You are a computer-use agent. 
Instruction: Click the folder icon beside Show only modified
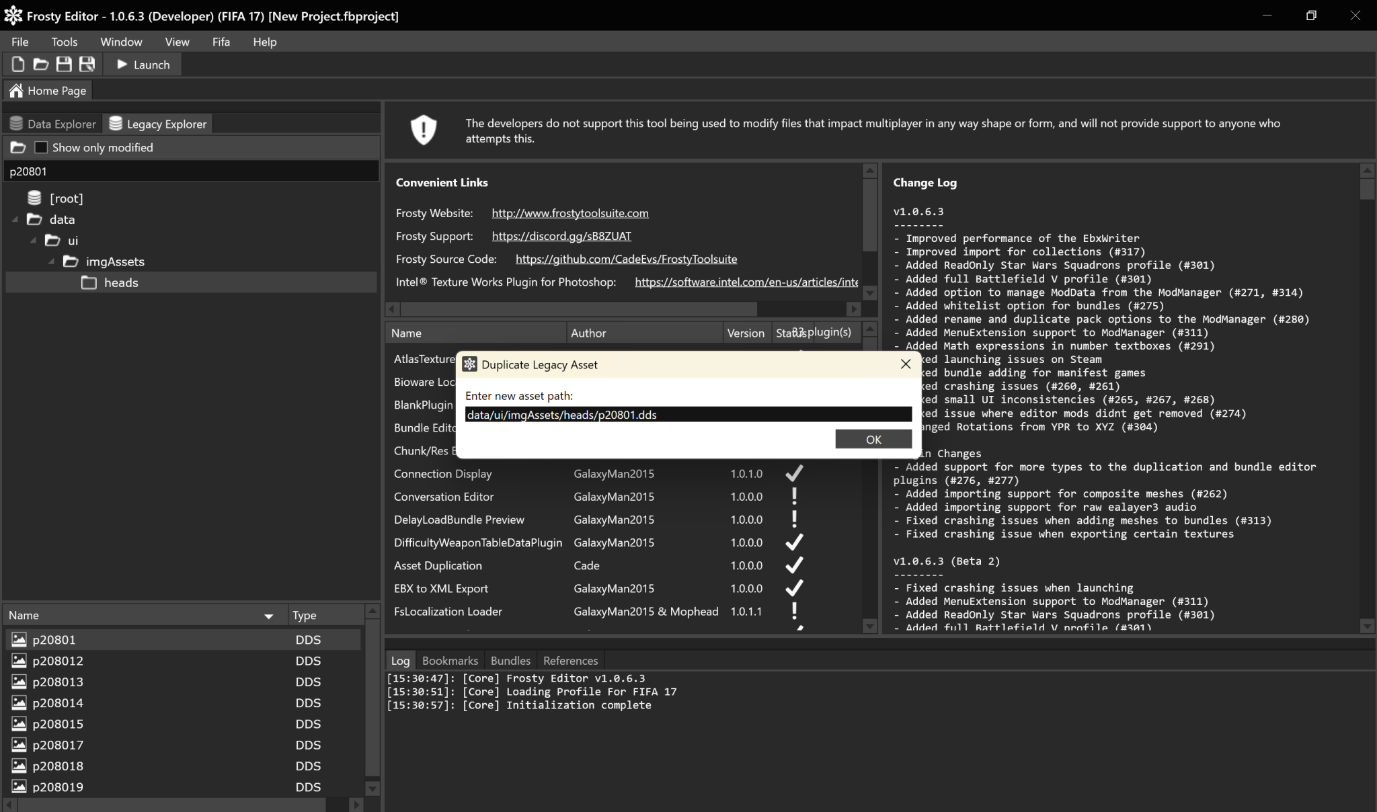[x=18, y=147]
